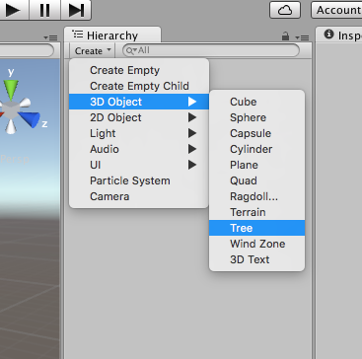
Task: Open the Scene view panel options icon
Action: pyautogui.click(x=50, y=37)
